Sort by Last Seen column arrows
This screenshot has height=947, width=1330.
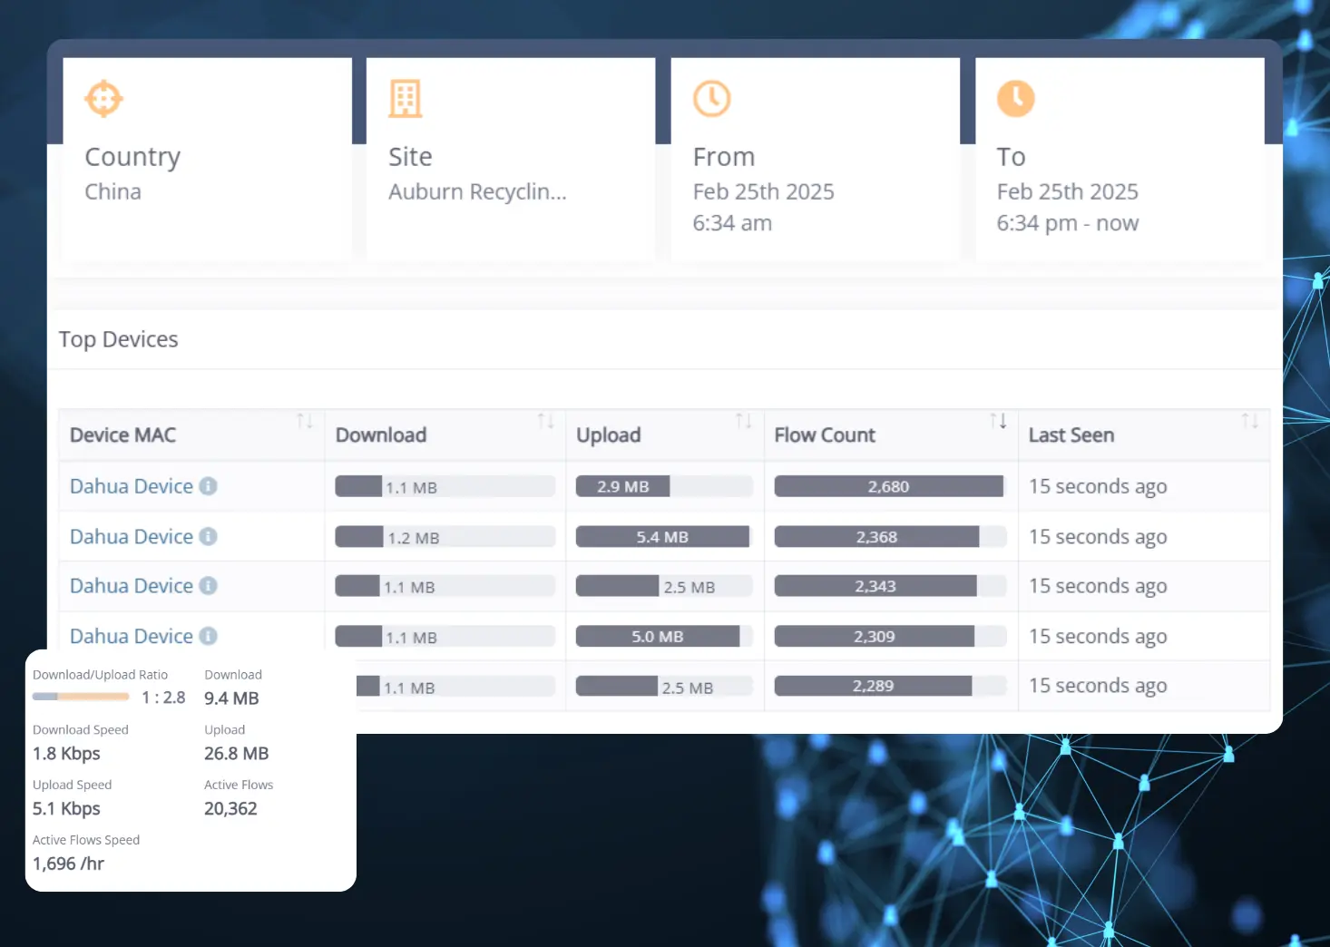[1249, 421]
